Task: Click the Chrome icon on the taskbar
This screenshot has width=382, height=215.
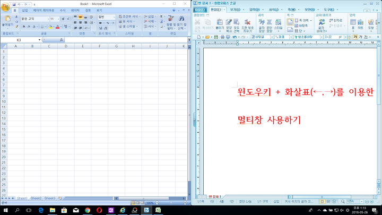Action: click(x=88, y=210)
